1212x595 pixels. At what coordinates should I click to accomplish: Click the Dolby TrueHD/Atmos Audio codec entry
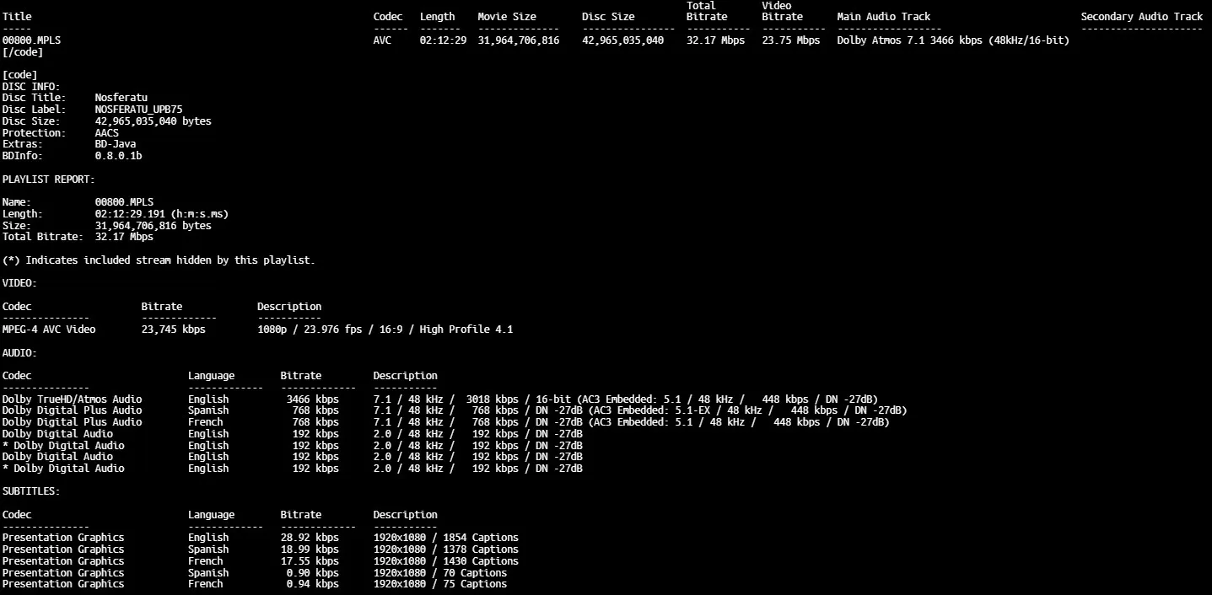pyautogui.click(x=72, y=399)
